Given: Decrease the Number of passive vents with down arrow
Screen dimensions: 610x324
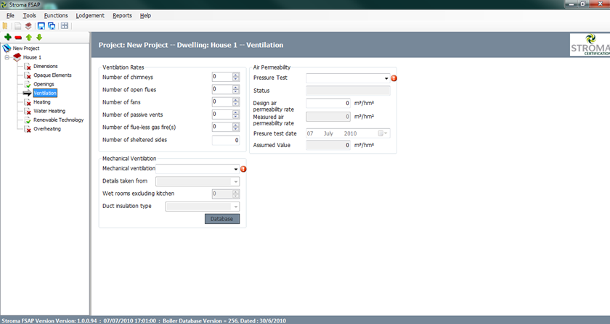Looking at the screenshot, I should (236, 117).
